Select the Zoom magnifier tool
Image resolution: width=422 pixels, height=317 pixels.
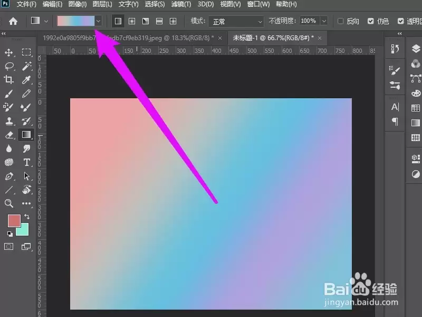pos(9,203)
